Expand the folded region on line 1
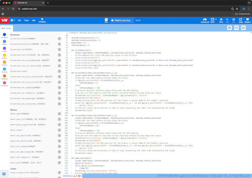The width and height of the screenshot is (252, 178). (70, 33)
